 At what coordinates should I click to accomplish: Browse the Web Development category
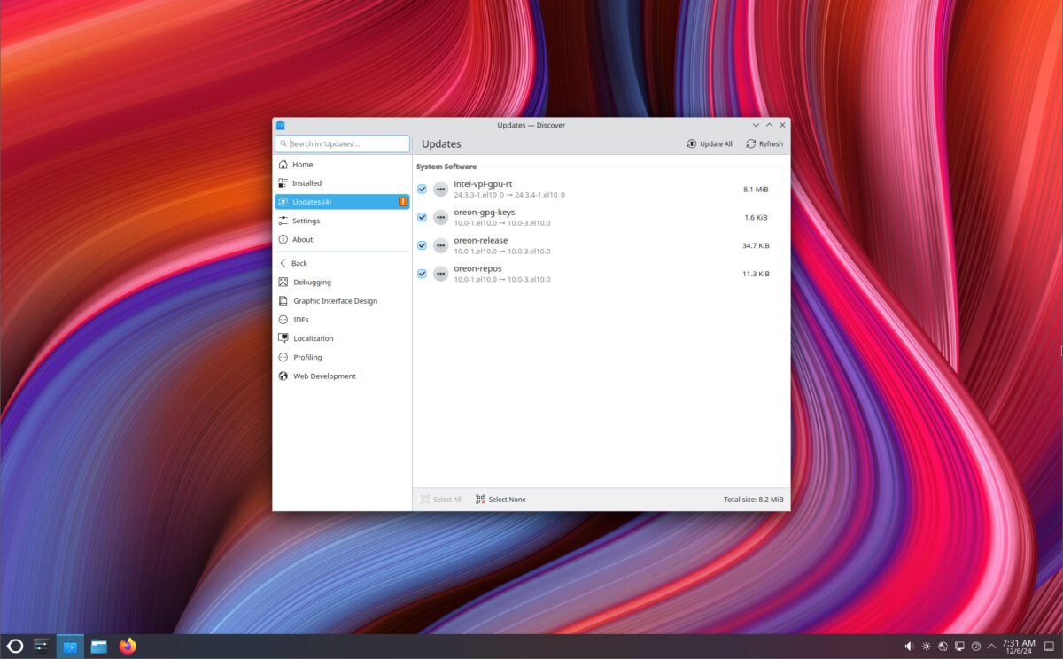(x=324, y=376)
